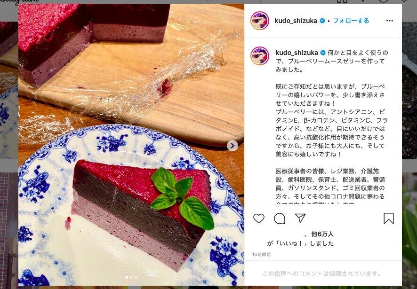Click the 16時間前 post timestamp
The image size is (417, 289).
261,255
